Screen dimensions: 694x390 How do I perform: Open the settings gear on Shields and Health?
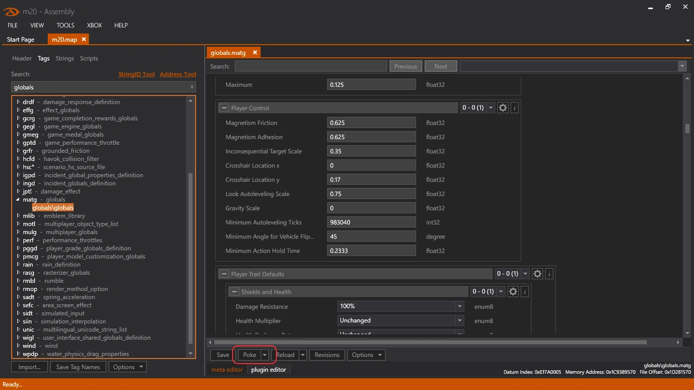pyautogui.click(x=513, y=291)
